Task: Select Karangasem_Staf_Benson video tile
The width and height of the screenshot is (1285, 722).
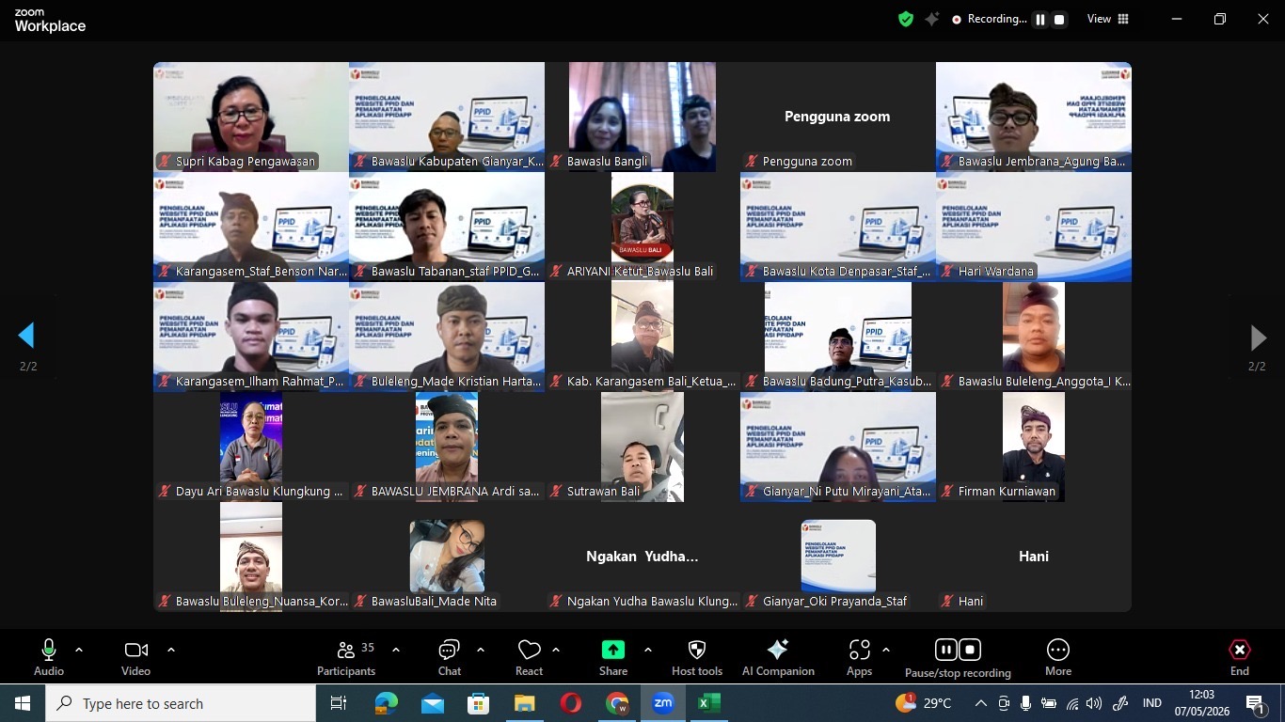Action: pyautogui.click(x=251, y=227)
